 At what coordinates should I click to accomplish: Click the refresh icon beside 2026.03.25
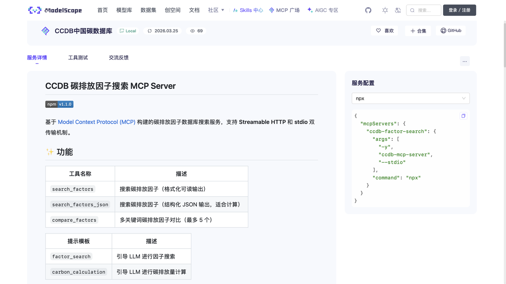(150, 31)
